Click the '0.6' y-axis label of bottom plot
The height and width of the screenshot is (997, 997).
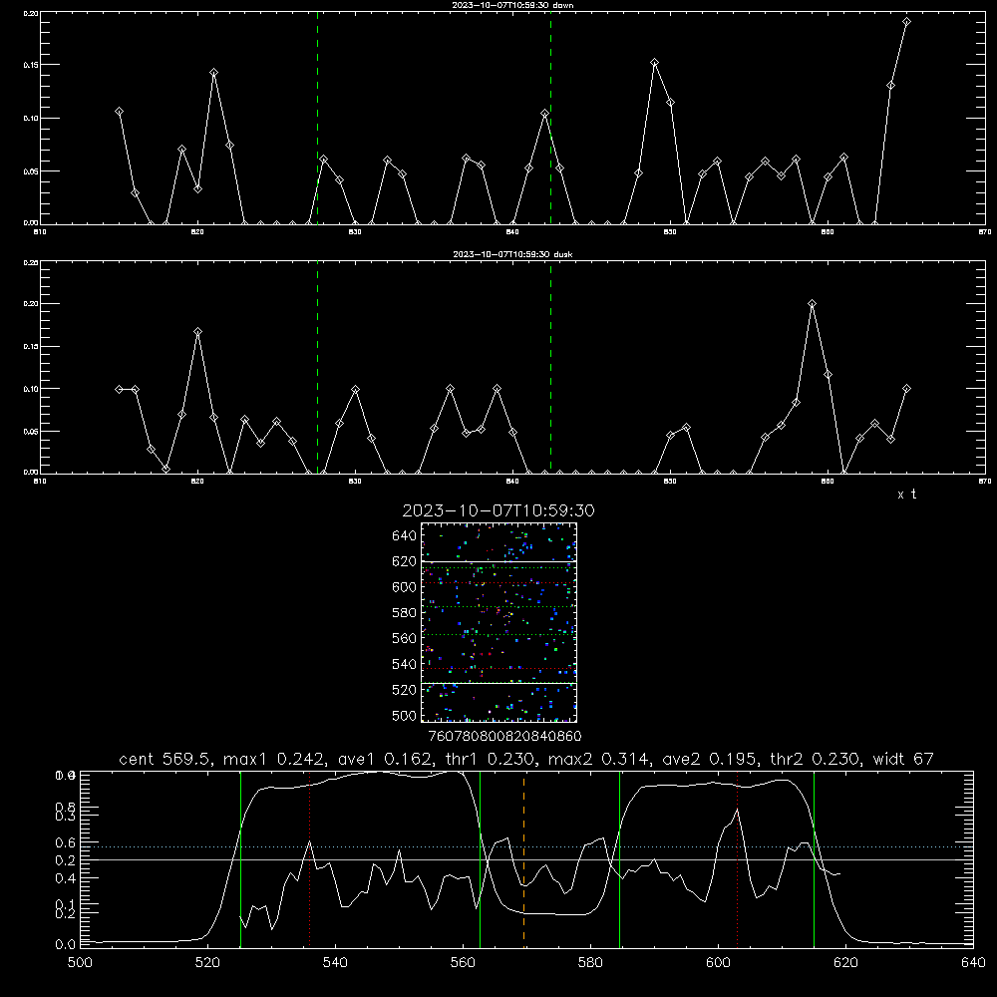[x=65, y=842]
